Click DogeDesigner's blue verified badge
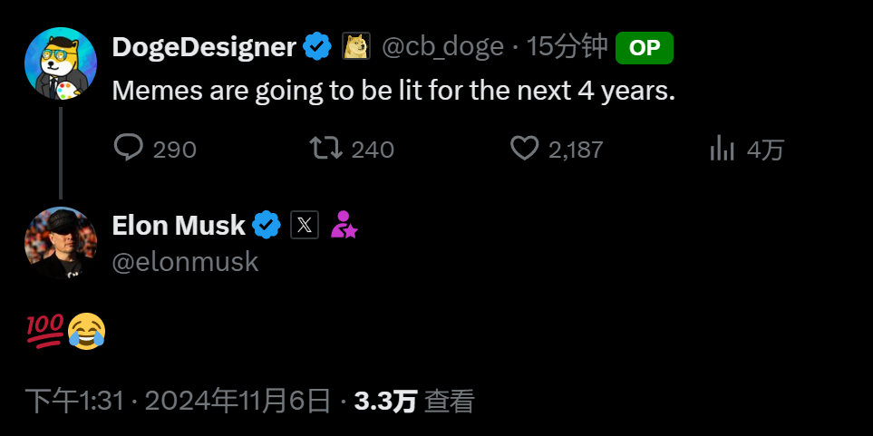This screenshot has height=436, width=873. (316, 46)
